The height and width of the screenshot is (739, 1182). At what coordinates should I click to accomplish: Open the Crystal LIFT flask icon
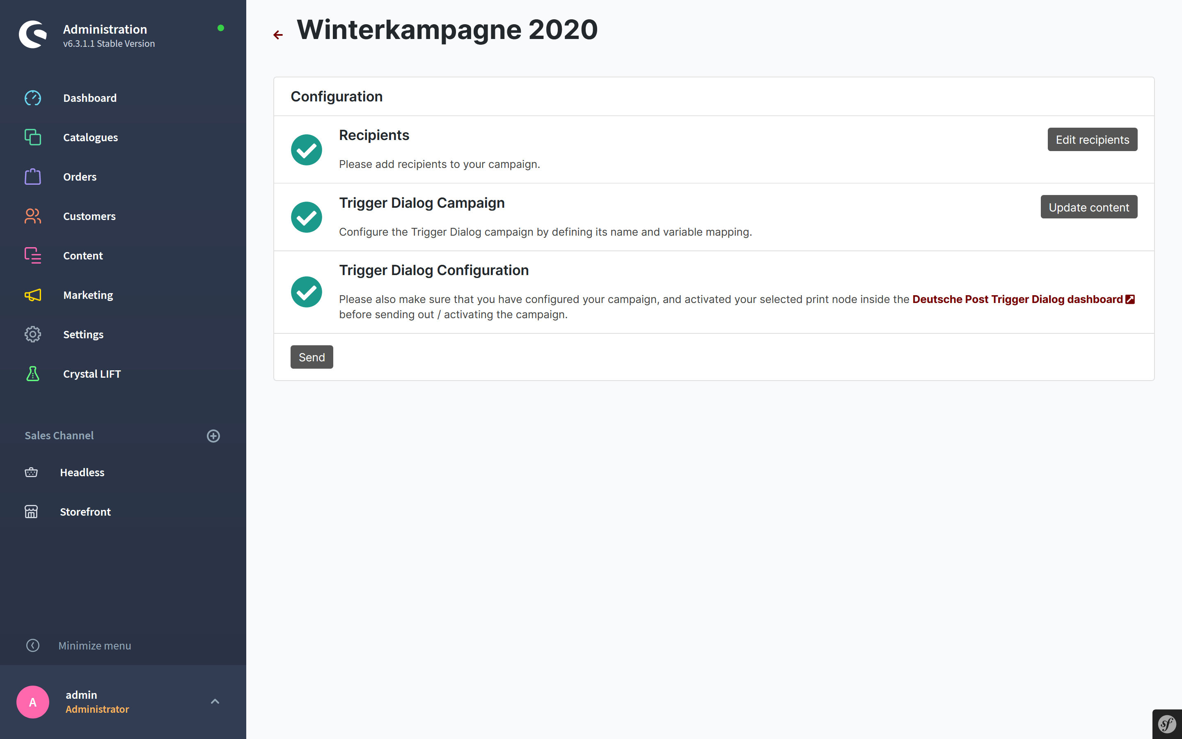click(33, 374)
